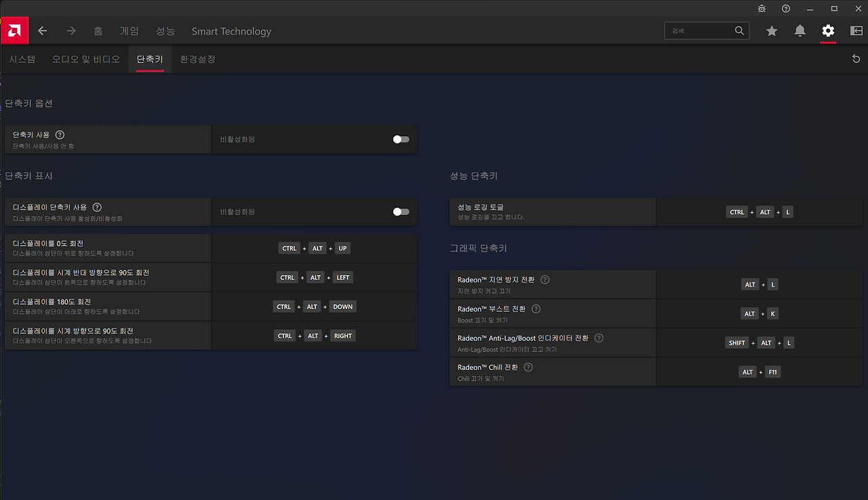The height and width of the screenshot is (500, 868).
Task: Edit the 180도 회전 hotkey CTRL+ALT+DOWN
Action: [x=315, y=307]
